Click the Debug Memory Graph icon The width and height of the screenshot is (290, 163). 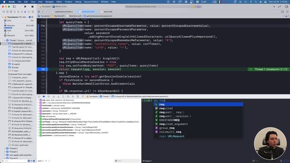tap(73, 96)
